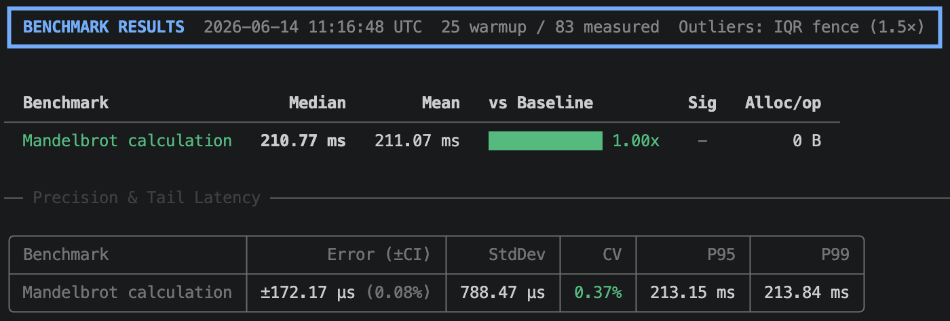This screenshot has width=950, height=321.
Task: Click the Benchmark header in the results table
Action: [66, 103]
